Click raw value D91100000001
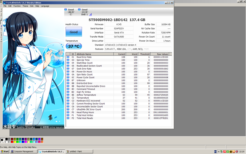 [x=161, y=112]
